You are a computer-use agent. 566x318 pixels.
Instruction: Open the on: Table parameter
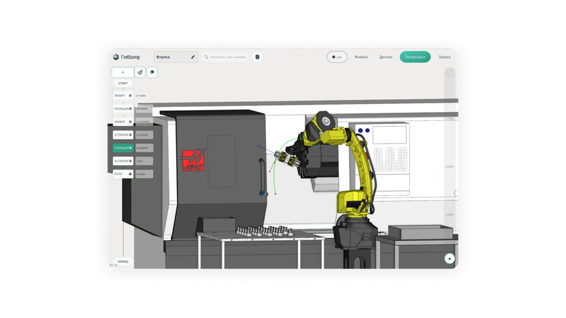tap(141, 96)
